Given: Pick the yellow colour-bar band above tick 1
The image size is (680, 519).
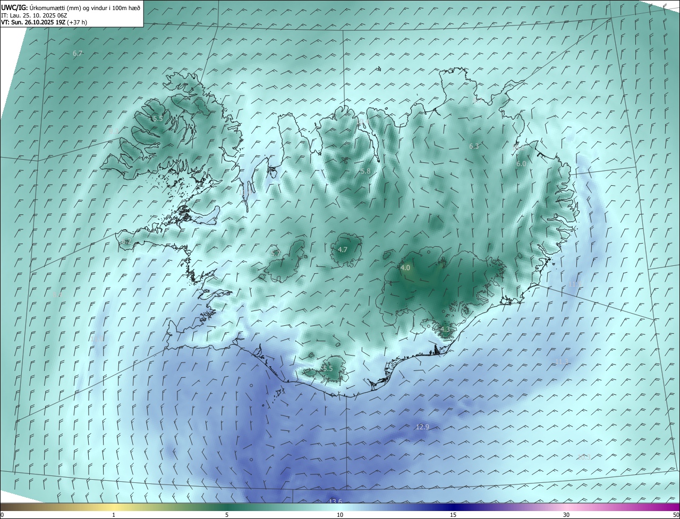Looking at the screenshot, I should click(x=114, y=507).
